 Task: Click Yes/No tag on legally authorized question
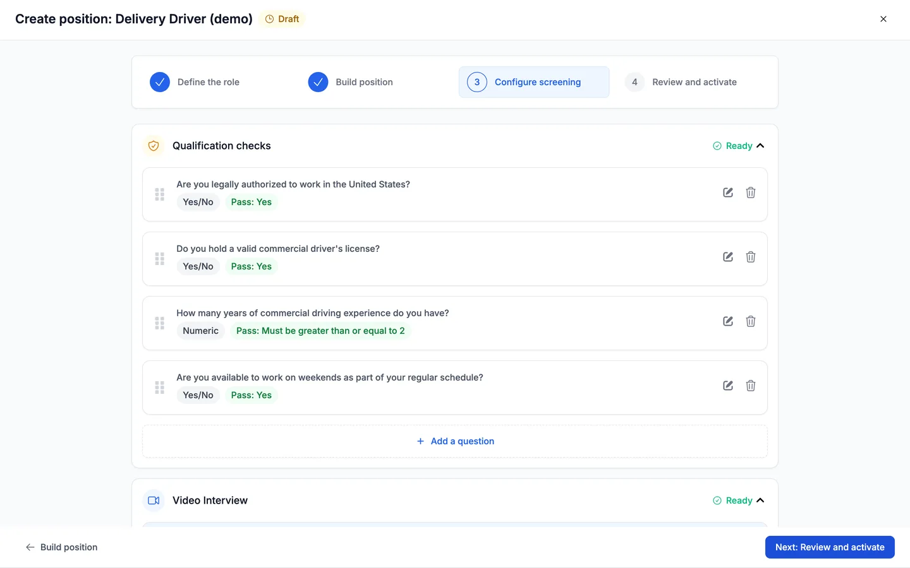198,202
